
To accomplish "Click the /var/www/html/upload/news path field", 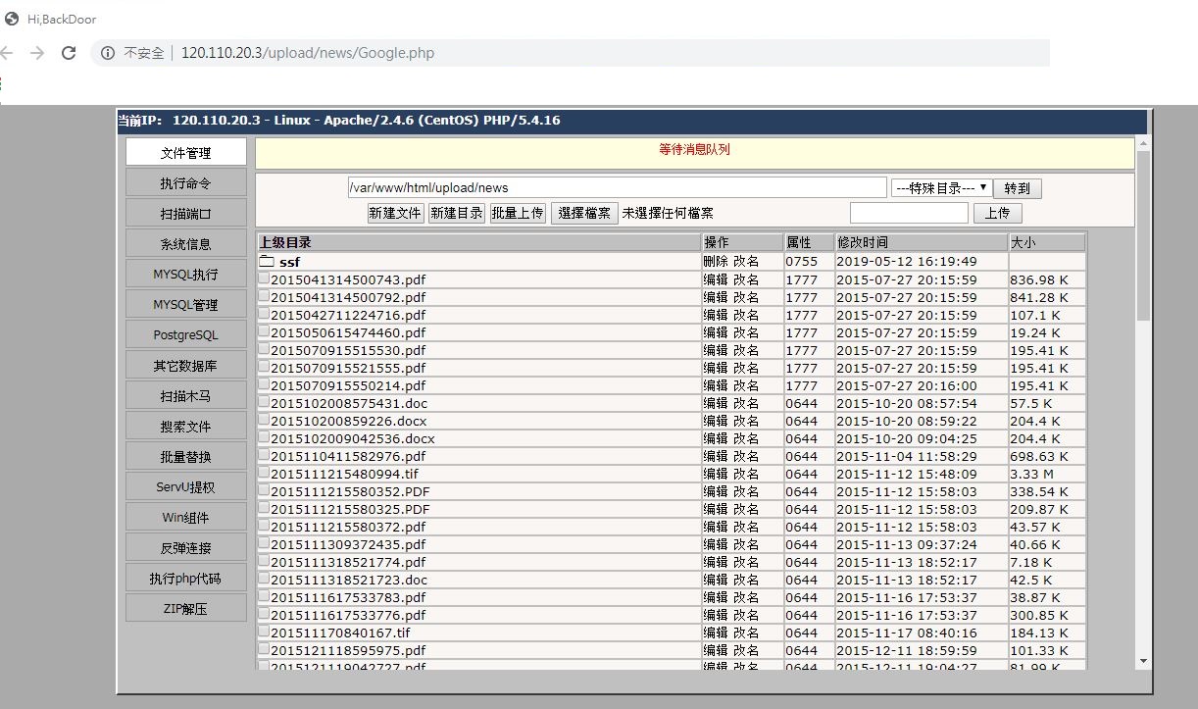I will (x=617, y=187).
